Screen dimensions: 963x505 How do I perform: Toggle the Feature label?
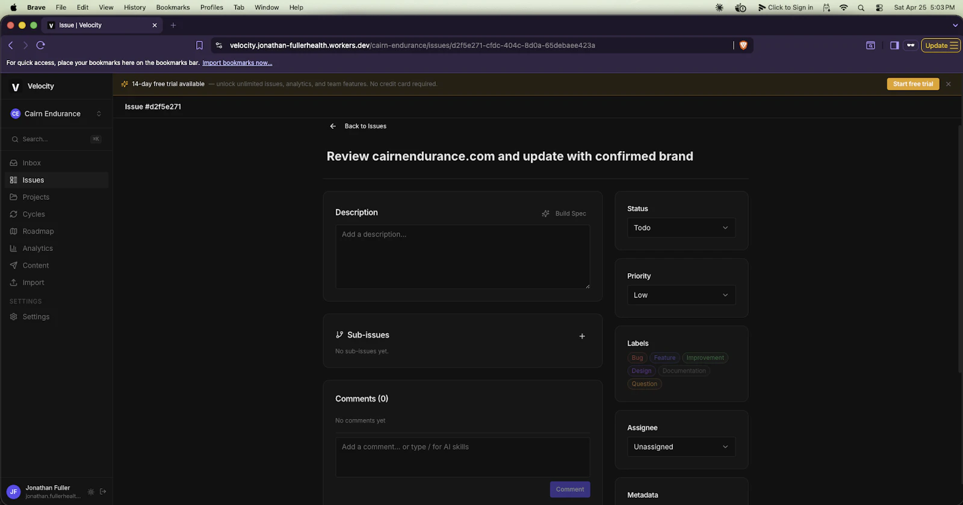(x=665, y=358)
